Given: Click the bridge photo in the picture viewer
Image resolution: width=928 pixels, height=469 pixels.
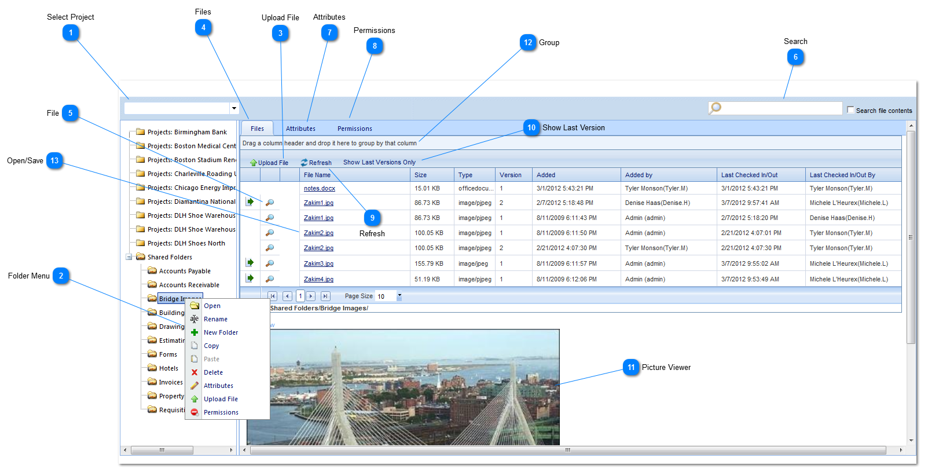Looking at the screenshot, I should (403, 387).
